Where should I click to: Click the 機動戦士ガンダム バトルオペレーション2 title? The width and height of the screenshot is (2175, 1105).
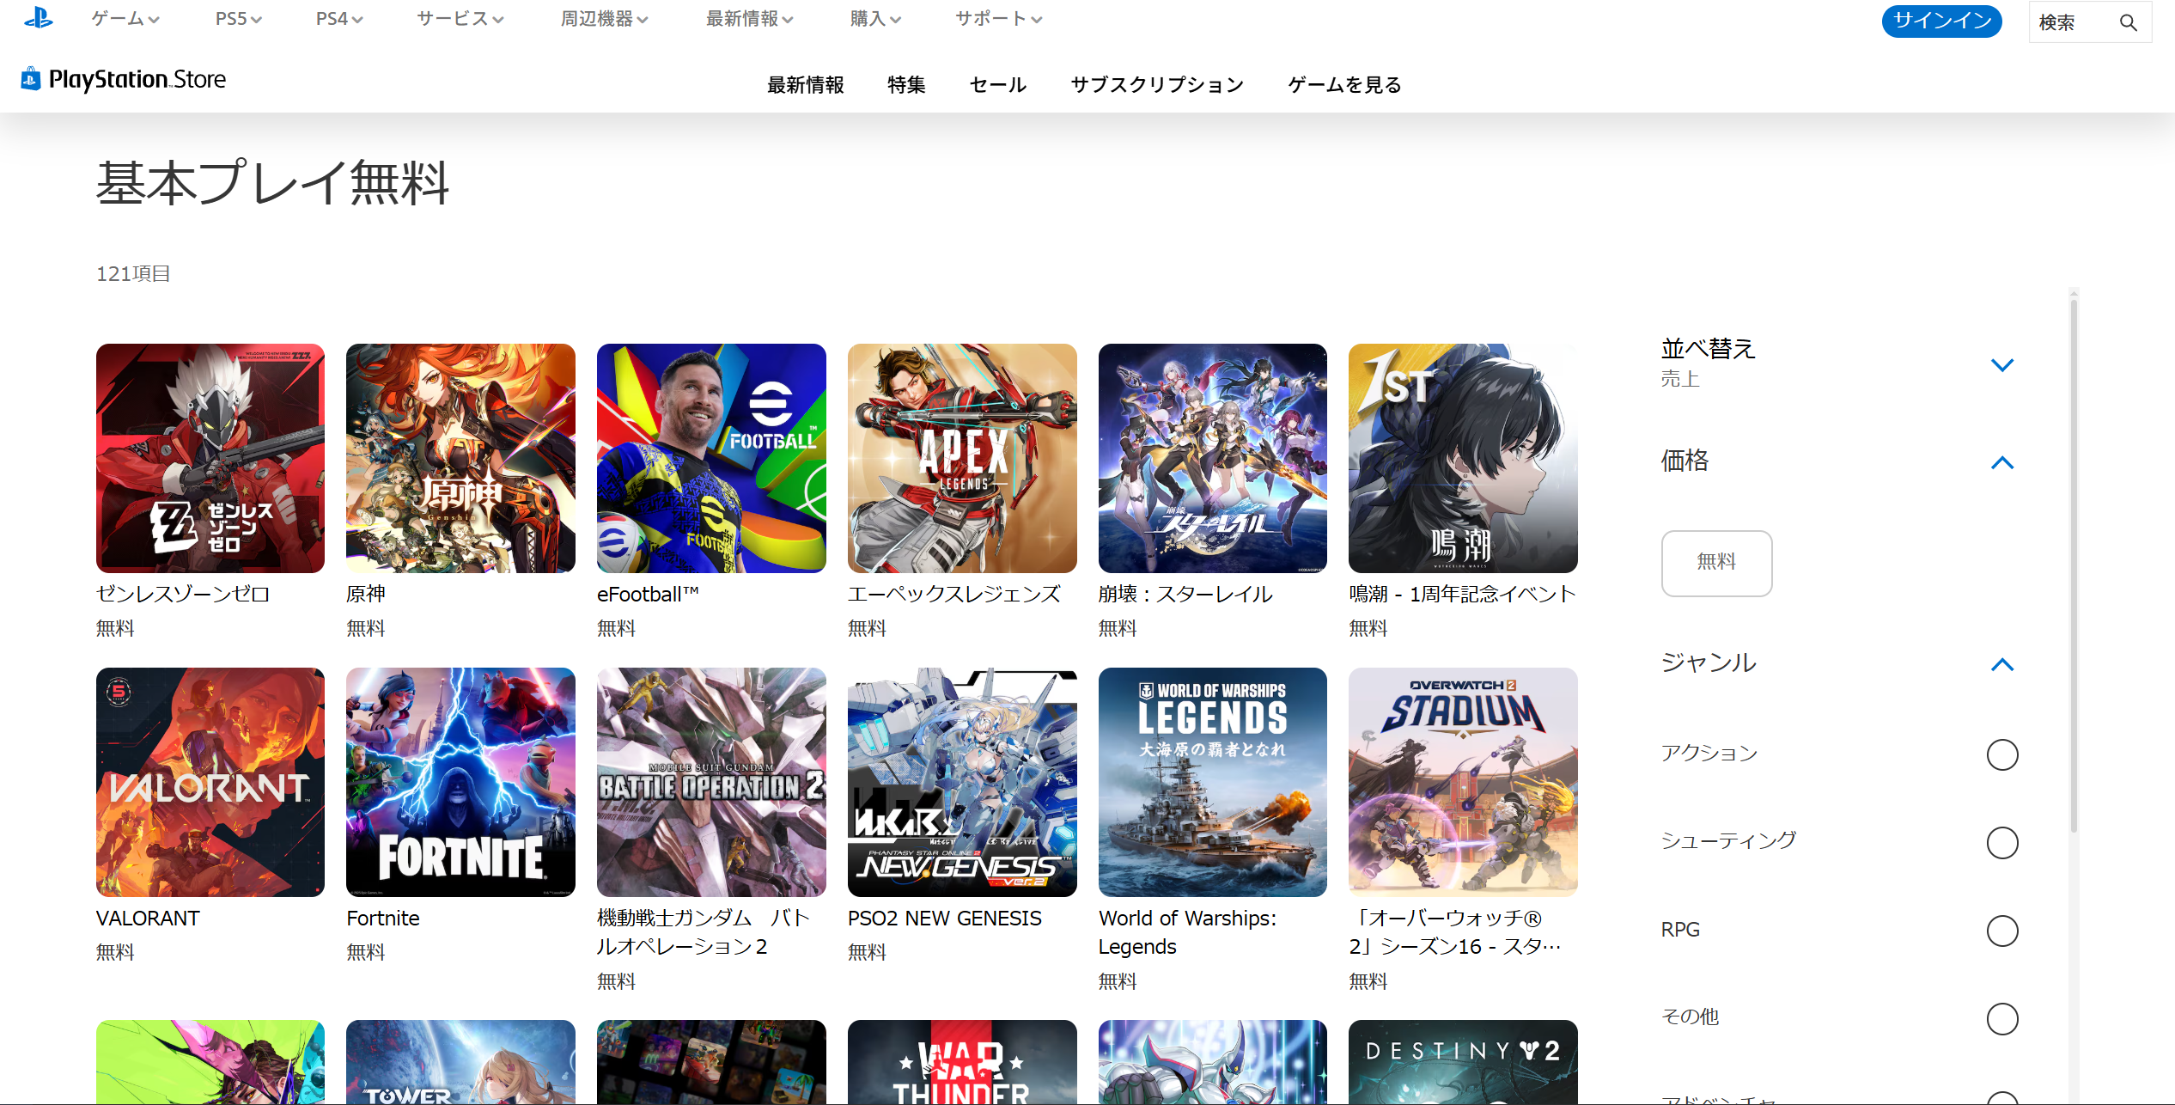[704, 932]
